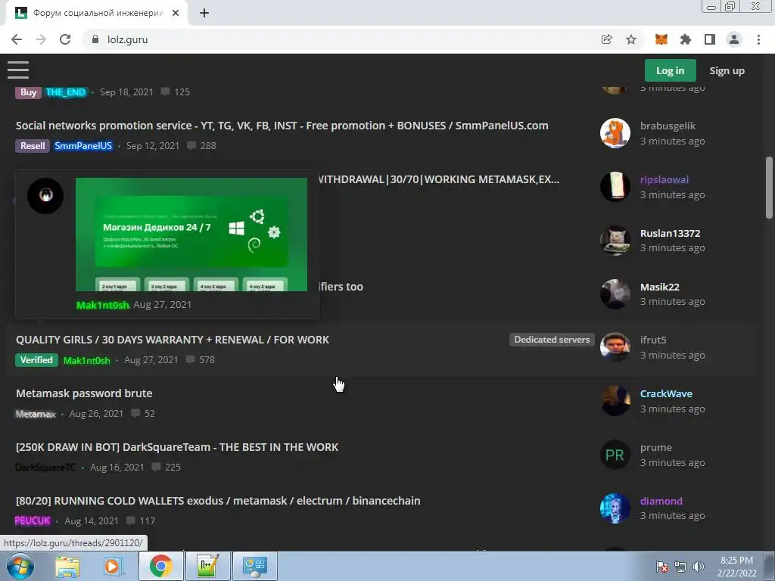Click the address bar showing lolz.guru
775x581 pixels.
tap(341, 39)
